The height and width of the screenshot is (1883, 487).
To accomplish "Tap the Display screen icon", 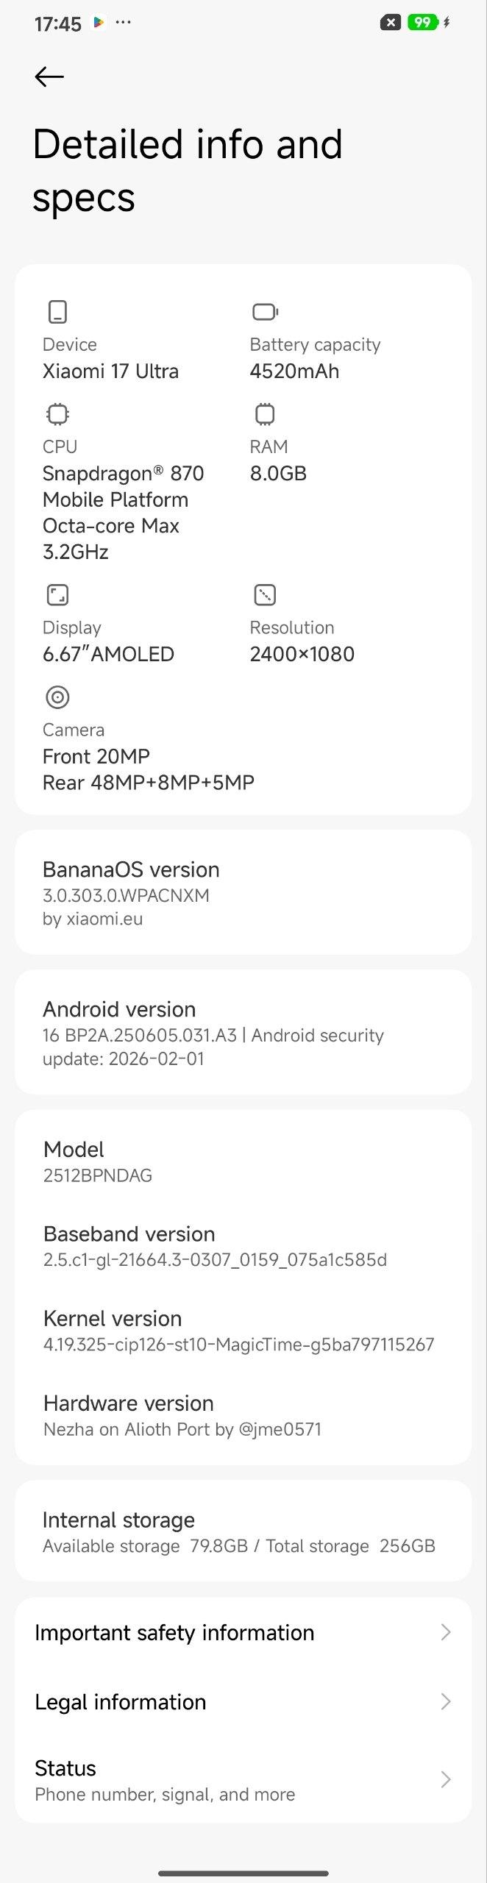I will tap(57, 594).
